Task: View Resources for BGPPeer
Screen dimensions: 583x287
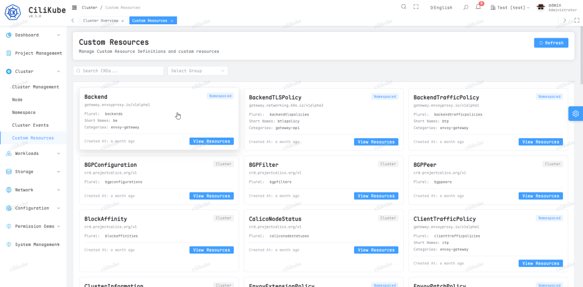Action: pos(540,196)
